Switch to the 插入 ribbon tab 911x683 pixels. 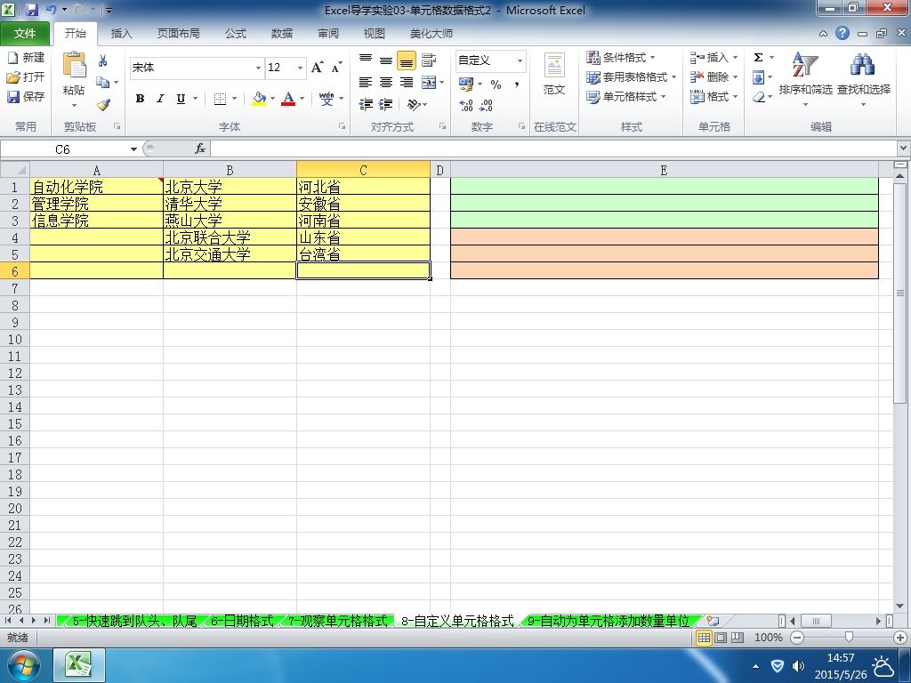[x=121, y=34]
